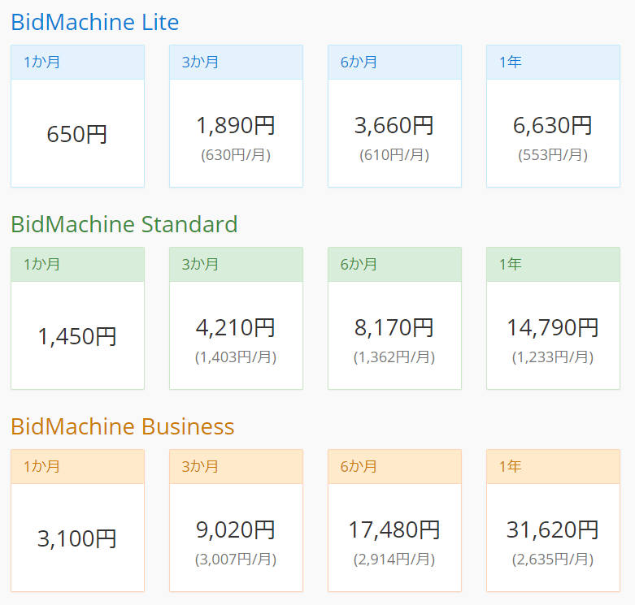
Task: Choose the 17,480円 Business six-month plan
Action: pyautogui.click(x=394, y=530)
